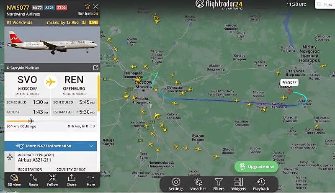Screen dimensions: 335x193
Task: Close the NWS077 flight panel
Action: pos(96,7)
